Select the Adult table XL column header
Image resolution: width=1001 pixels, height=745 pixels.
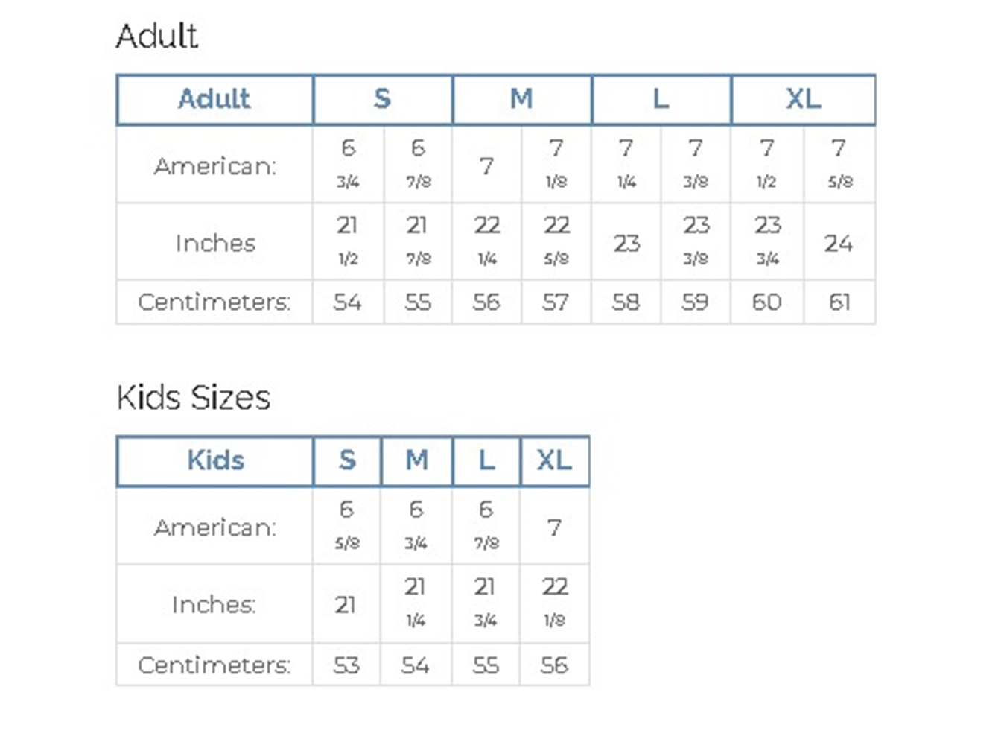click(x=803, y=99)
